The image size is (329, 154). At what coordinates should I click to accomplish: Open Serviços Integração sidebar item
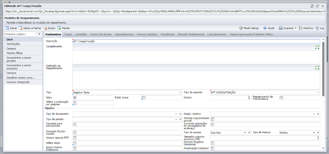point(23,82)
